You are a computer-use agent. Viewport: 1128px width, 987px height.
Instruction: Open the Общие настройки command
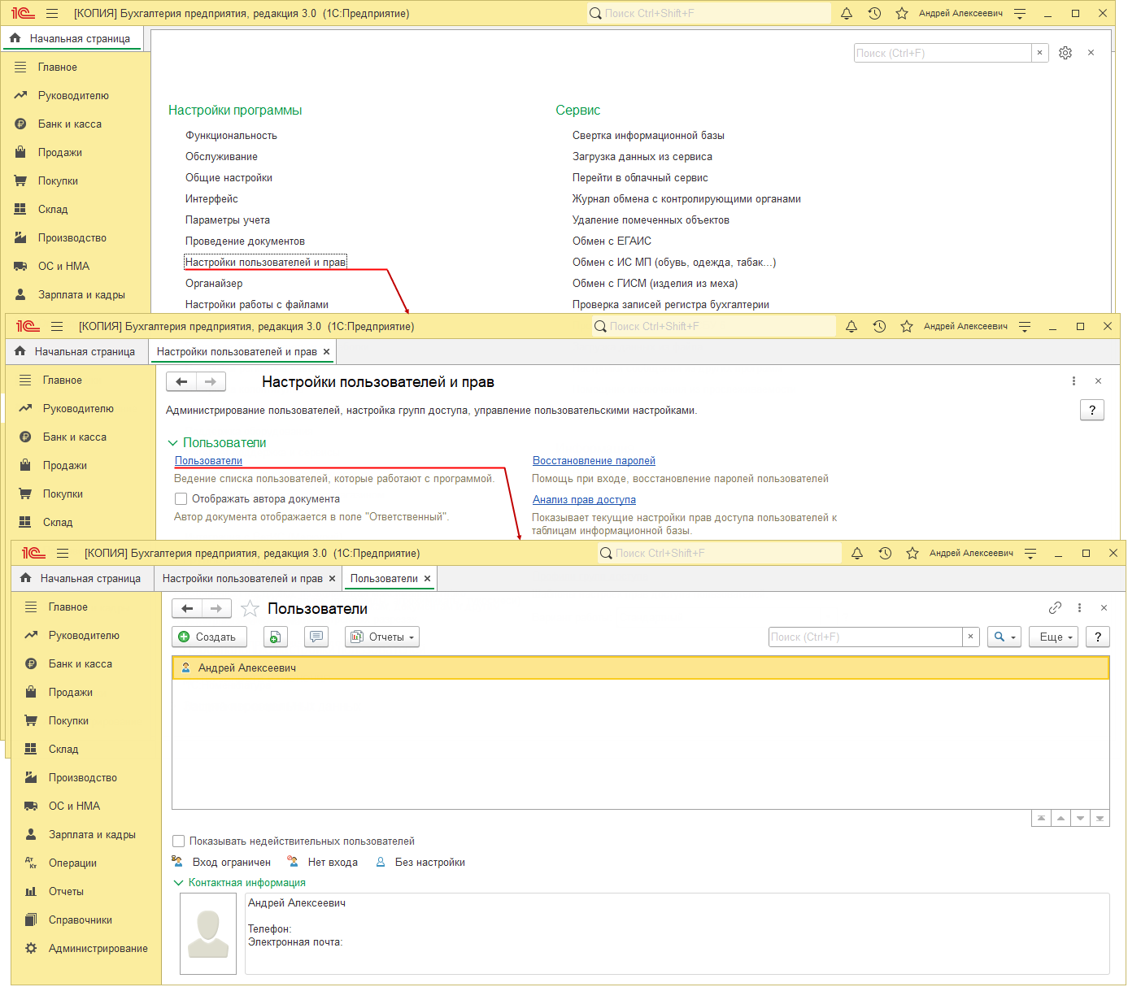(x=229, y=178)
